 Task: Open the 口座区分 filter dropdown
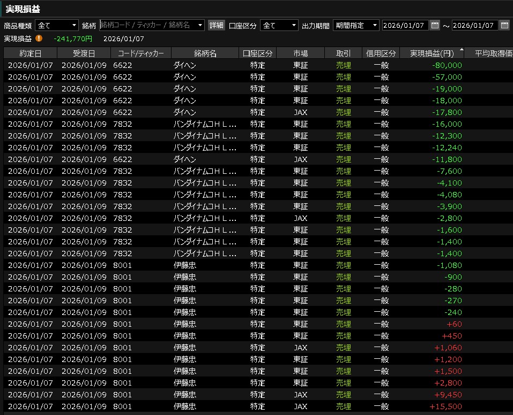[294, 25]
